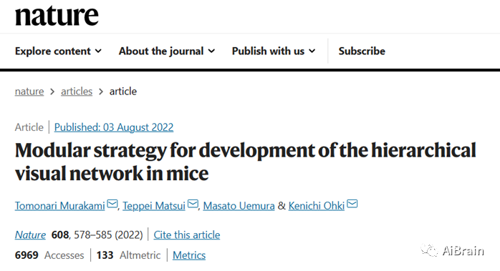The width and height of the screenshot is (500, 271).
Task: Expand the Publish with us chevron
Action: tap(312, 51)
